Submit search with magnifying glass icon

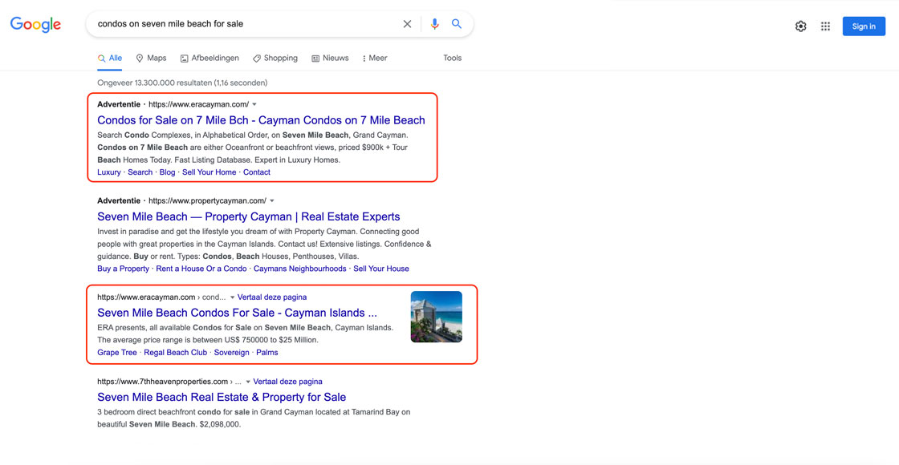pos(457,24)
